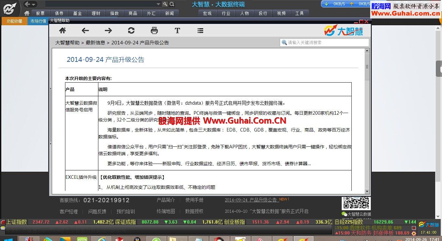Open 问题反馈 link in footer

tap(97, 212)
